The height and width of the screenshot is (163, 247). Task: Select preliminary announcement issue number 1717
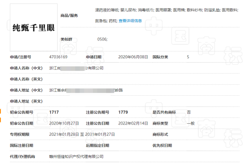coord(54,112)
